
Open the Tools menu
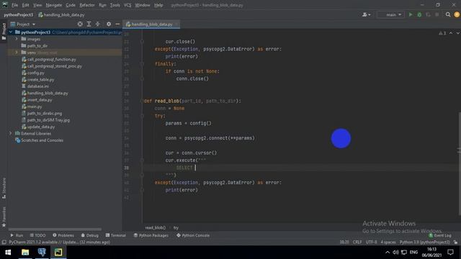[x=115, y=5]
